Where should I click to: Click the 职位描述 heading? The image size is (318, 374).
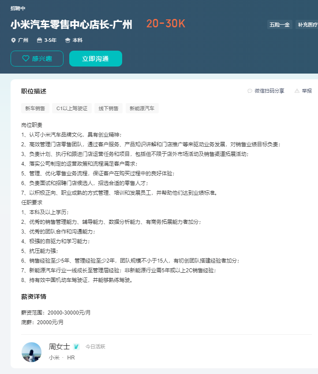tap(34, 91)
